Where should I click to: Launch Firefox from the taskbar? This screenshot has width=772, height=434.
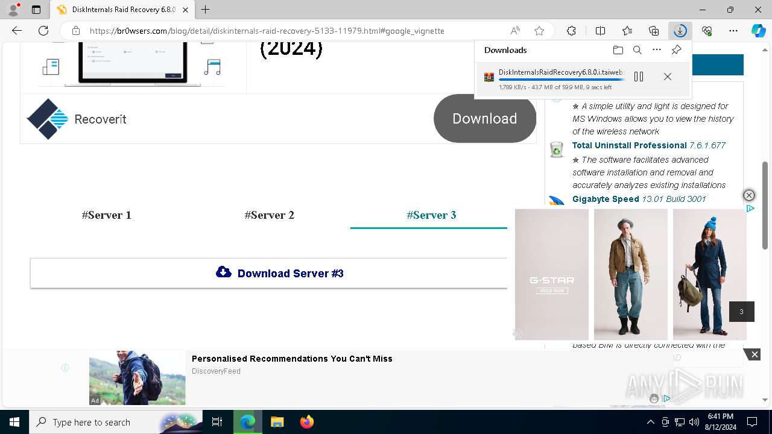(x=306, y=422)
